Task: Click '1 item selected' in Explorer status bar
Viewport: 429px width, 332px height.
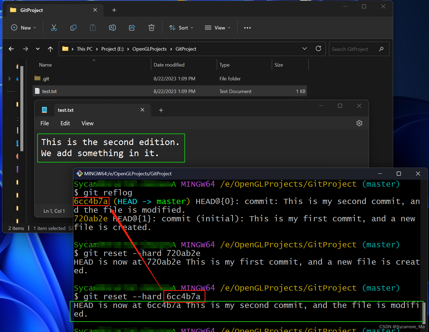Action: pos(49,228)
